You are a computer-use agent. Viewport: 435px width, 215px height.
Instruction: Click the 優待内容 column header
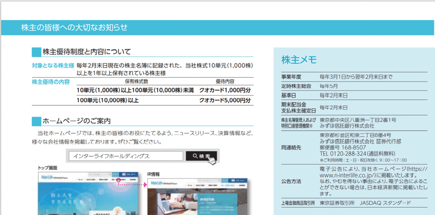pyautogui.click(x=225, y=82)
